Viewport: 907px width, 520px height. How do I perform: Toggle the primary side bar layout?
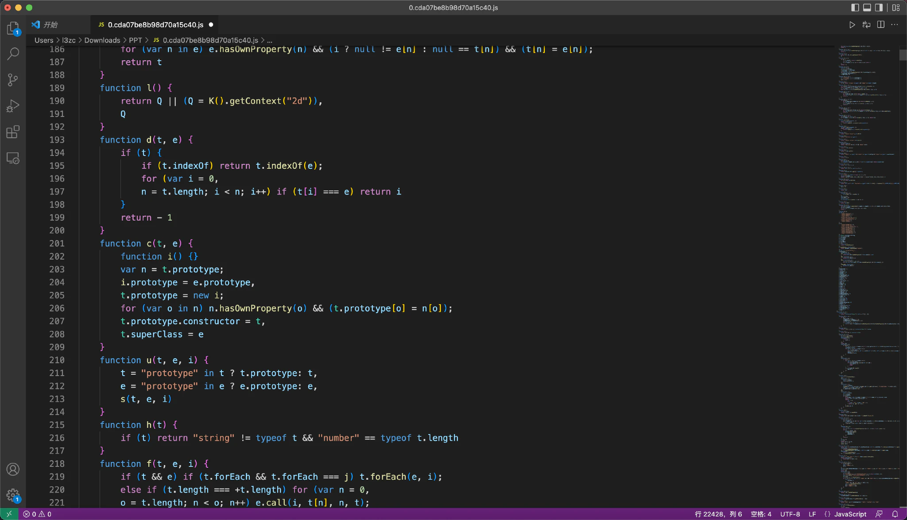855,8
